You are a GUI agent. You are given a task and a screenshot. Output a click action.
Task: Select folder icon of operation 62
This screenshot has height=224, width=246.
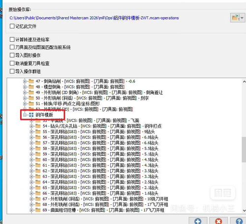[x=38, y=171]
